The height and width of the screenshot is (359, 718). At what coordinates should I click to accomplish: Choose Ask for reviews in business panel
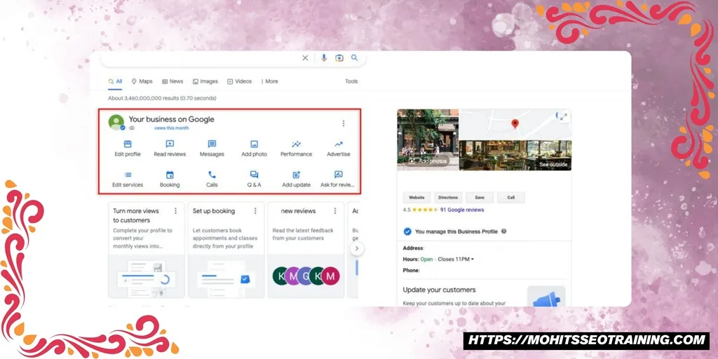tap(338, 179)
